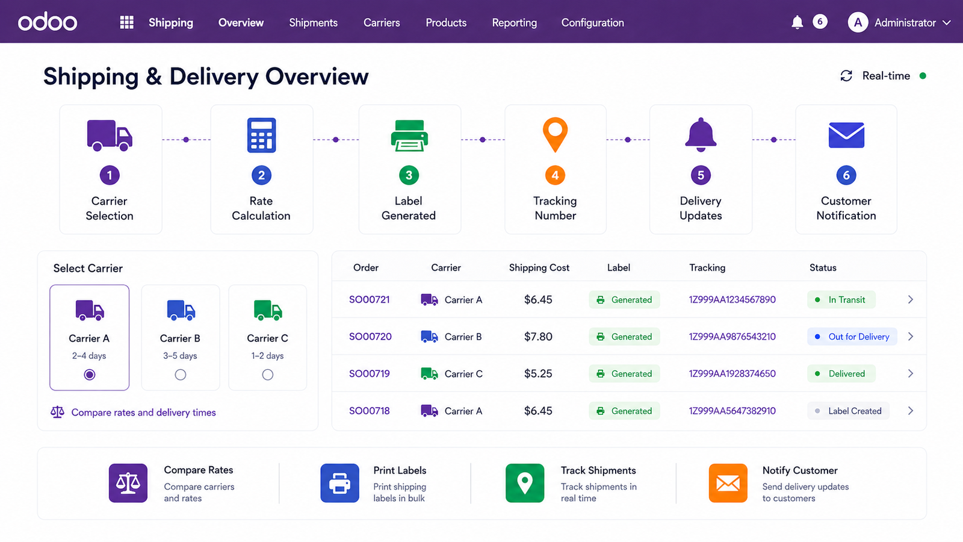Viewport: 963px width, 542px height.
Task: Open the Shipments menu
Action: [313, 23]
